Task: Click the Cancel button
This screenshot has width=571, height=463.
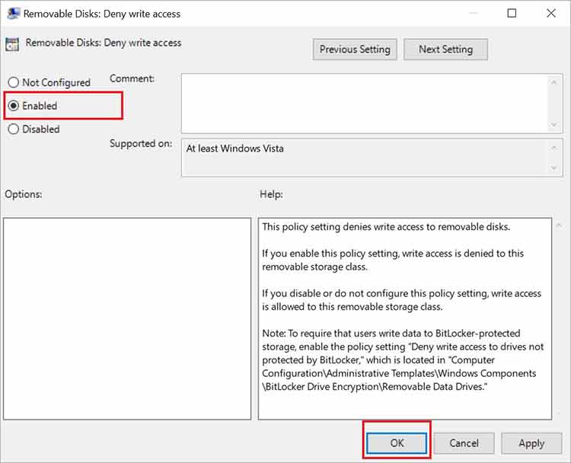Action: (464, 443)
